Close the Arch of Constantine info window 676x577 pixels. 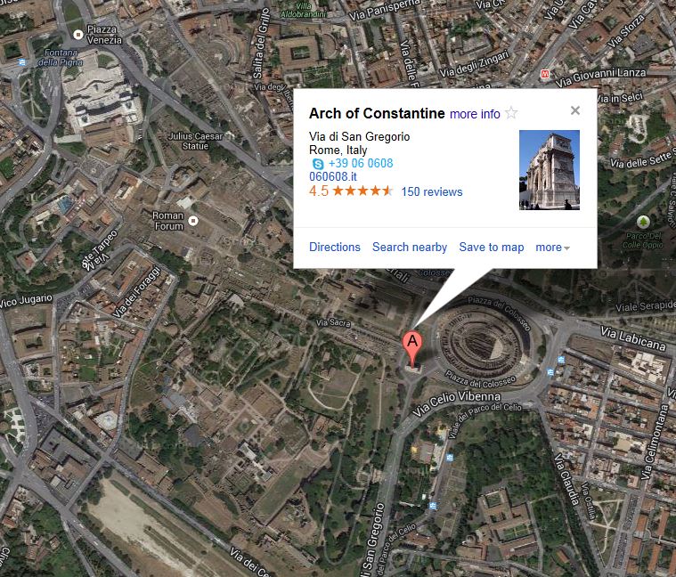point(575,110)
